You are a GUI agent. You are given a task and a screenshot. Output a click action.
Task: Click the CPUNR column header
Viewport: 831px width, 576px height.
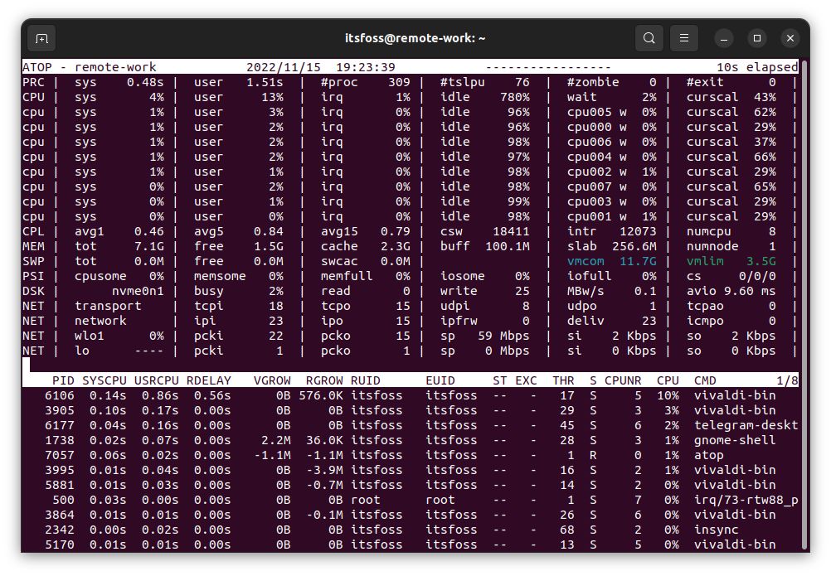pos(623,380)
